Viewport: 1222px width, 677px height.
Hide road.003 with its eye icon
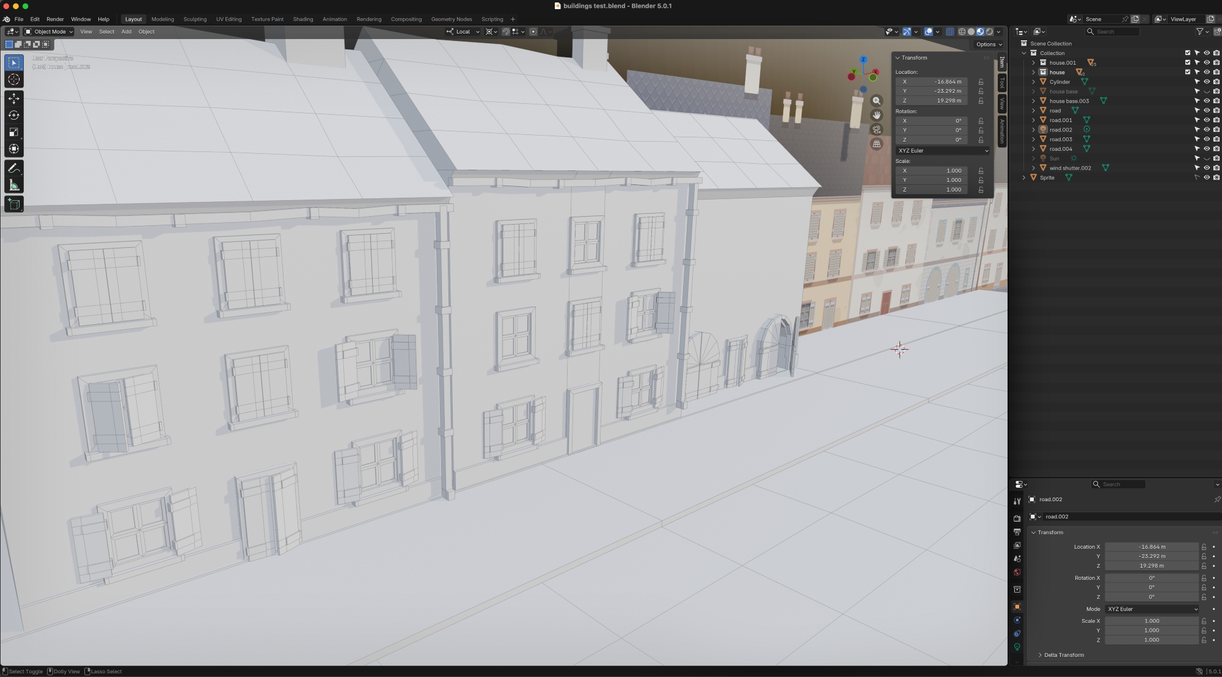[x=1207, y=139]
